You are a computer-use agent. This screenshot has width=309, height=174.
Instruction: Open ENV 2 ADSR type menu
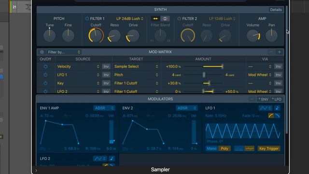[186, 108]
